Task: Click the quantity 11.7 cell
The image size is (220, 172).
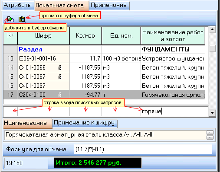Action: [x=85, y=58]
